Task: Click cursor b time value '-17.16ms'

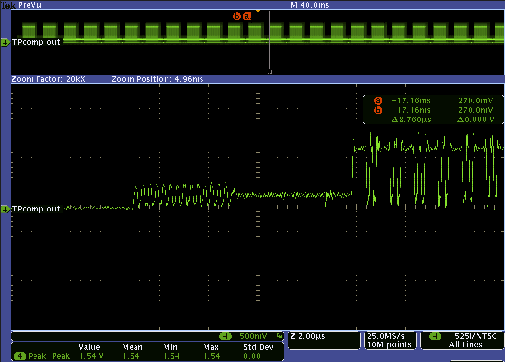Action: (x=411, y=110)
